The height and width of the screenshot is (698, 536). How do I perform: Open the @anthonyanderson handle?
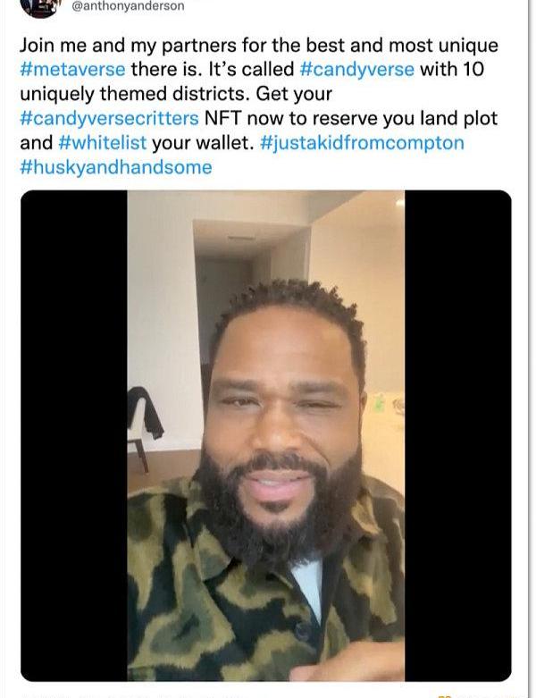[128, 6]
